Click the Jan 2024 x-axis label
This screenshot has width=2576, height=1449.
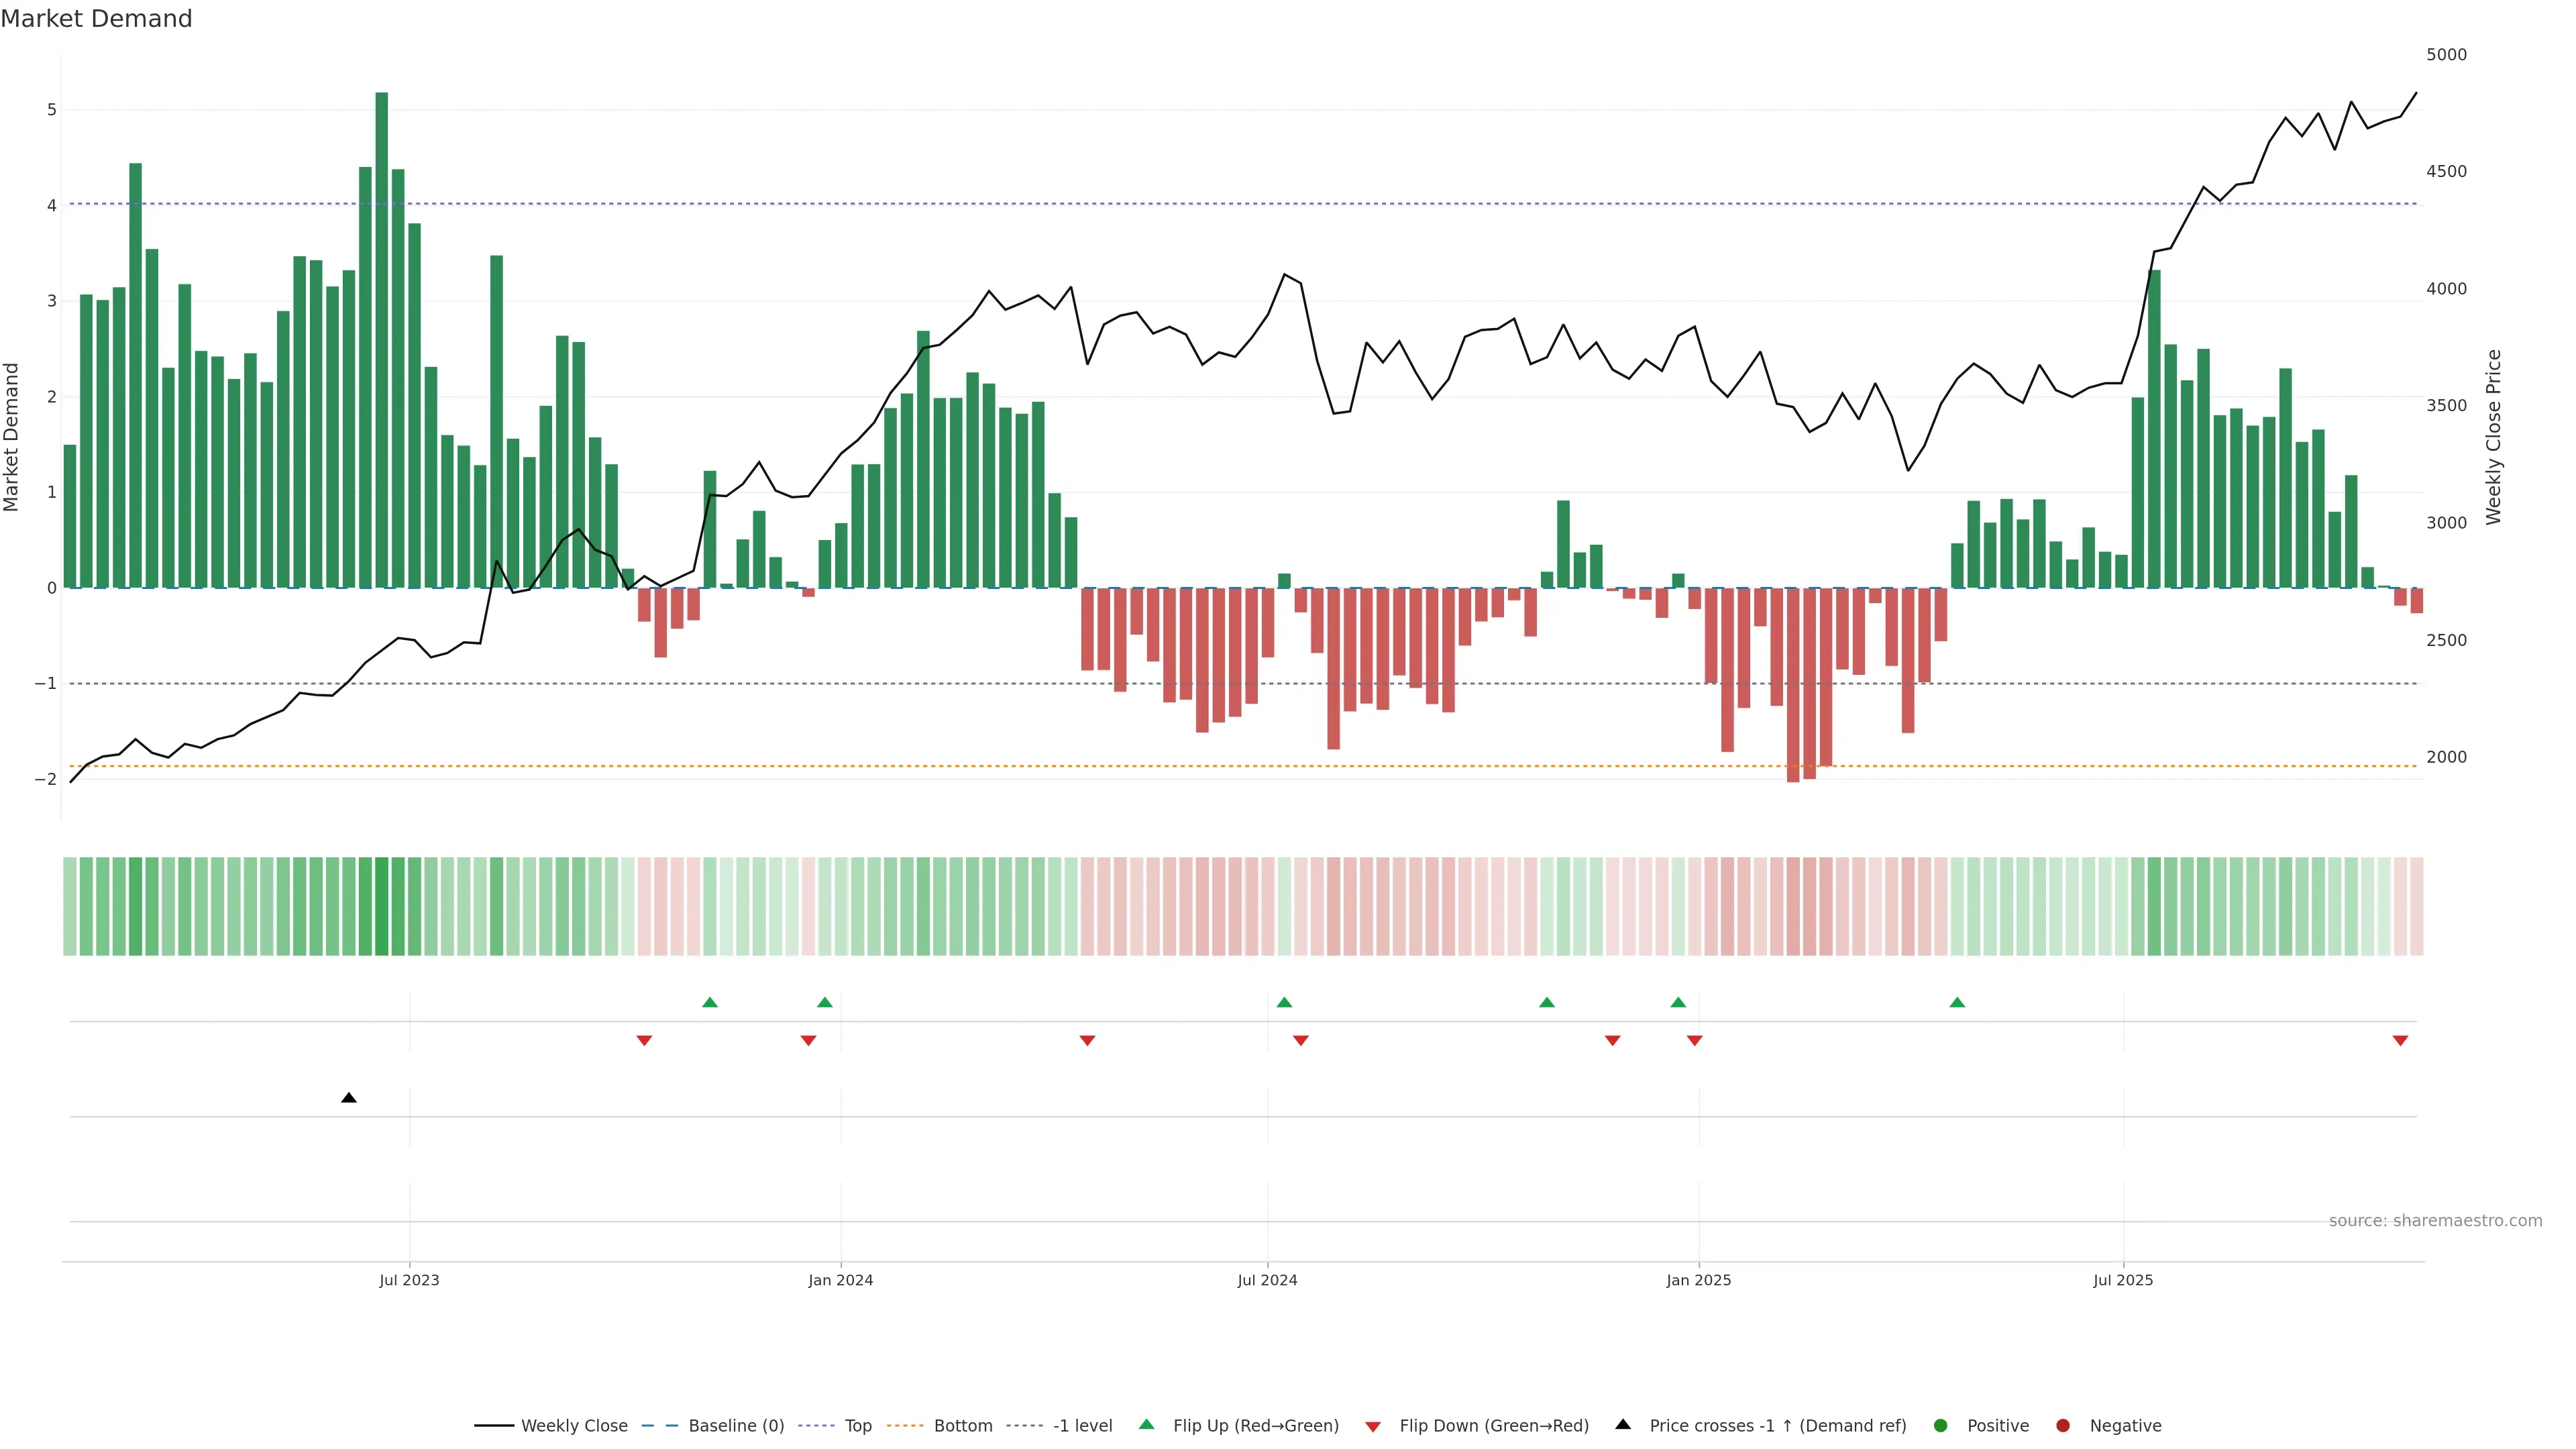pos(840,1280)
